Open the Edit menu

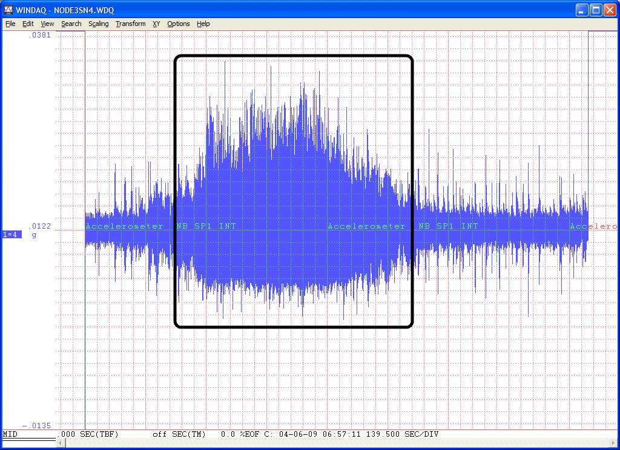28,24
